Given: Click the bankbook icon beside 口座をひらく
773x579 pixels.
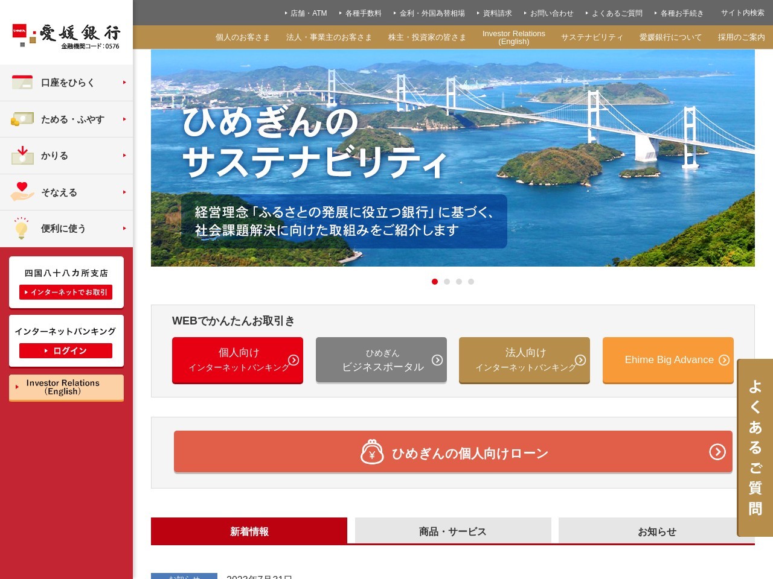Looking at the screenshot, I should pos(22,83).
